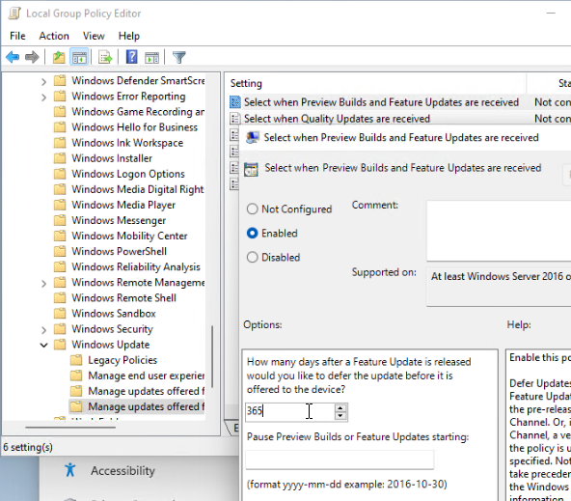
Task: Open the View menu
Action: click(x=94, y=36)
